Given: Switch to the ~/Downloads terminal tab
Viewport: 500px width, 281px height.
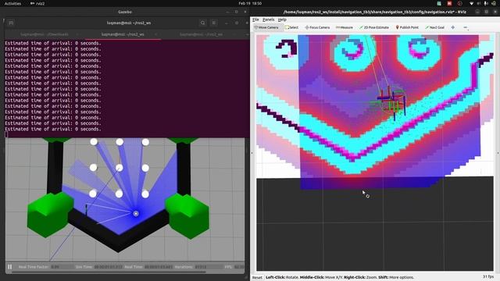Looking at the screenshot, I should [45, 34].
